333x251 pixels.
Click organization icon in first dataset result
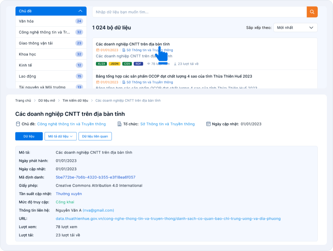(x=124, y=50)
